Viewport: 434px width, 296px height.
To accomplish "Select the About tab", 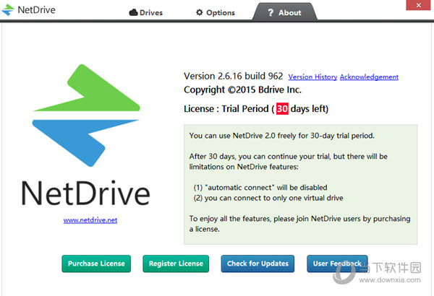I will click(284, 12).
